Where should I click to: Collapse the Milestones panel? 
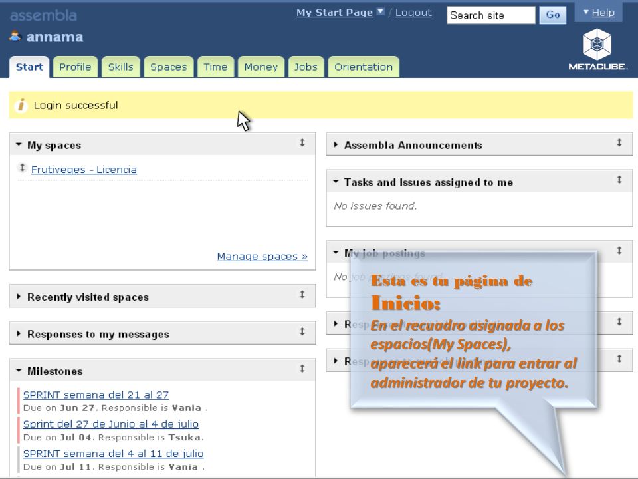(x=19, y=371)
